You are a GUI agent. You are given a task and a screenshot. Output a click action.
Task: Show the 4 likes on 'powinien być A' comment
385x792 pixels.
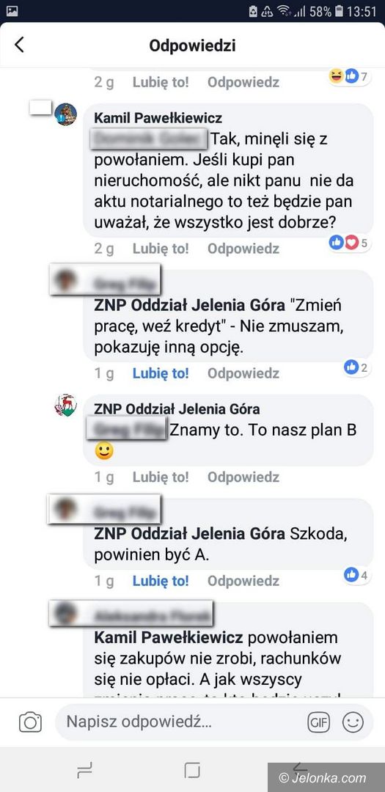(x=356, y=574)
